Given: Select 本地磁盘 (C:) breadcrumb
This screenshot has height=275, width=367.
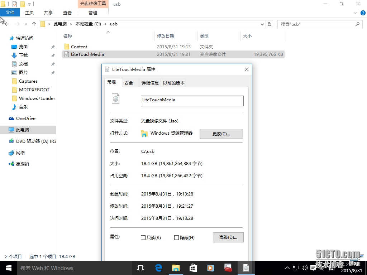Looking at the screenshot, I should point(88,24).
